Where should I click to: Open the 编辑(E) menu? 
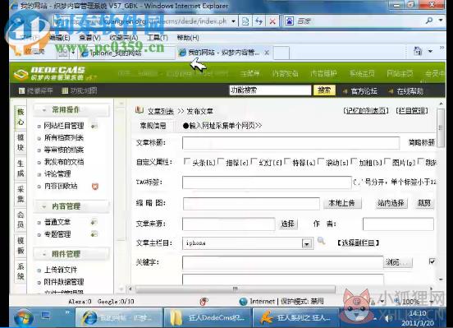pos(59,38)
